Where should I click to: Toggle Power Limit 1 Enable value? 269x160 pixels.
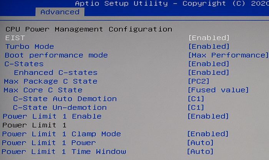click(x=208, y=116)
